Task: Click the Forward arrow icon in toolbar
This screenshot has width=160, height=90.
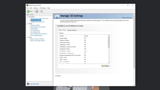Action: (37, 11)
